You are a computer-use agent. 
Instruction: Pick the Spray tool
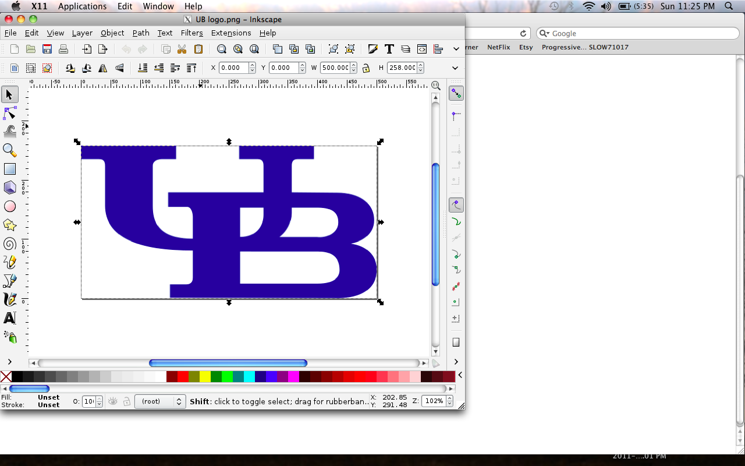pos(9,337)
